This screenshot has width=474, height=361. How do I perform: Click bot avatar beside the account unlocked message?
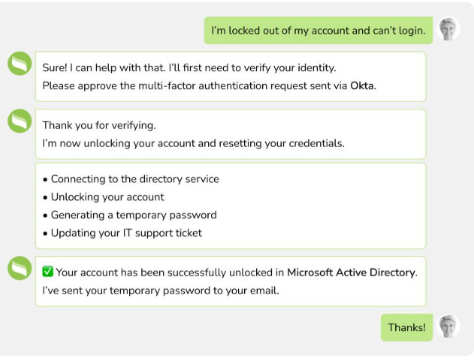coord(20,269)
